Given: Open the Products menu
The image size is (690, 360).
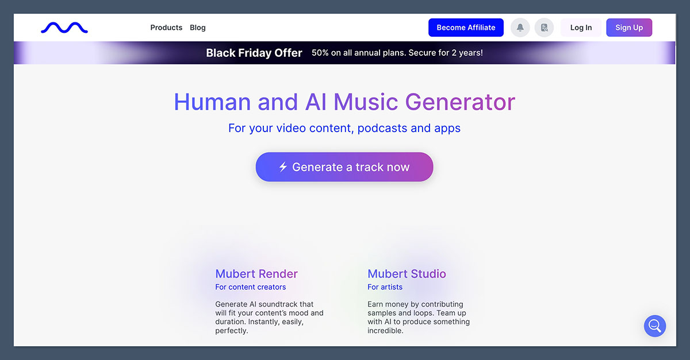Looking at the screenshot, I should 166,28.
